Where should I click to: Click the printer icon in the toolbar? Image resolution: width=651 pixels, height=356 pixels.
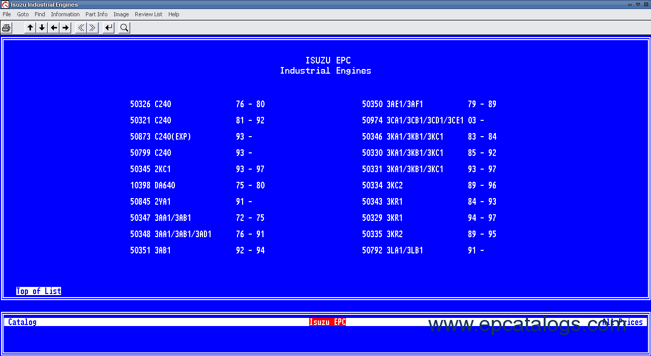(x=6, y=28)
